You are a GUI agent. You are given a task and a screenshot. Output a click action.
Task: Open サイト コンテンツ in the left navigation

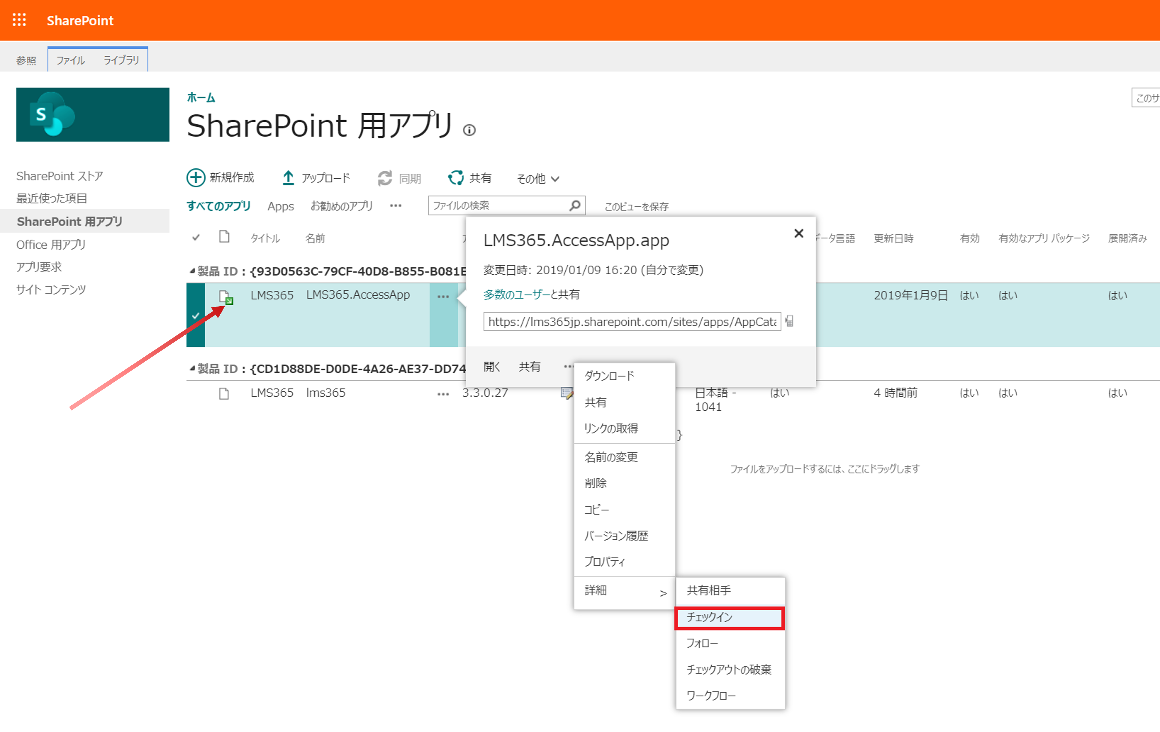[x=51, y=290]
